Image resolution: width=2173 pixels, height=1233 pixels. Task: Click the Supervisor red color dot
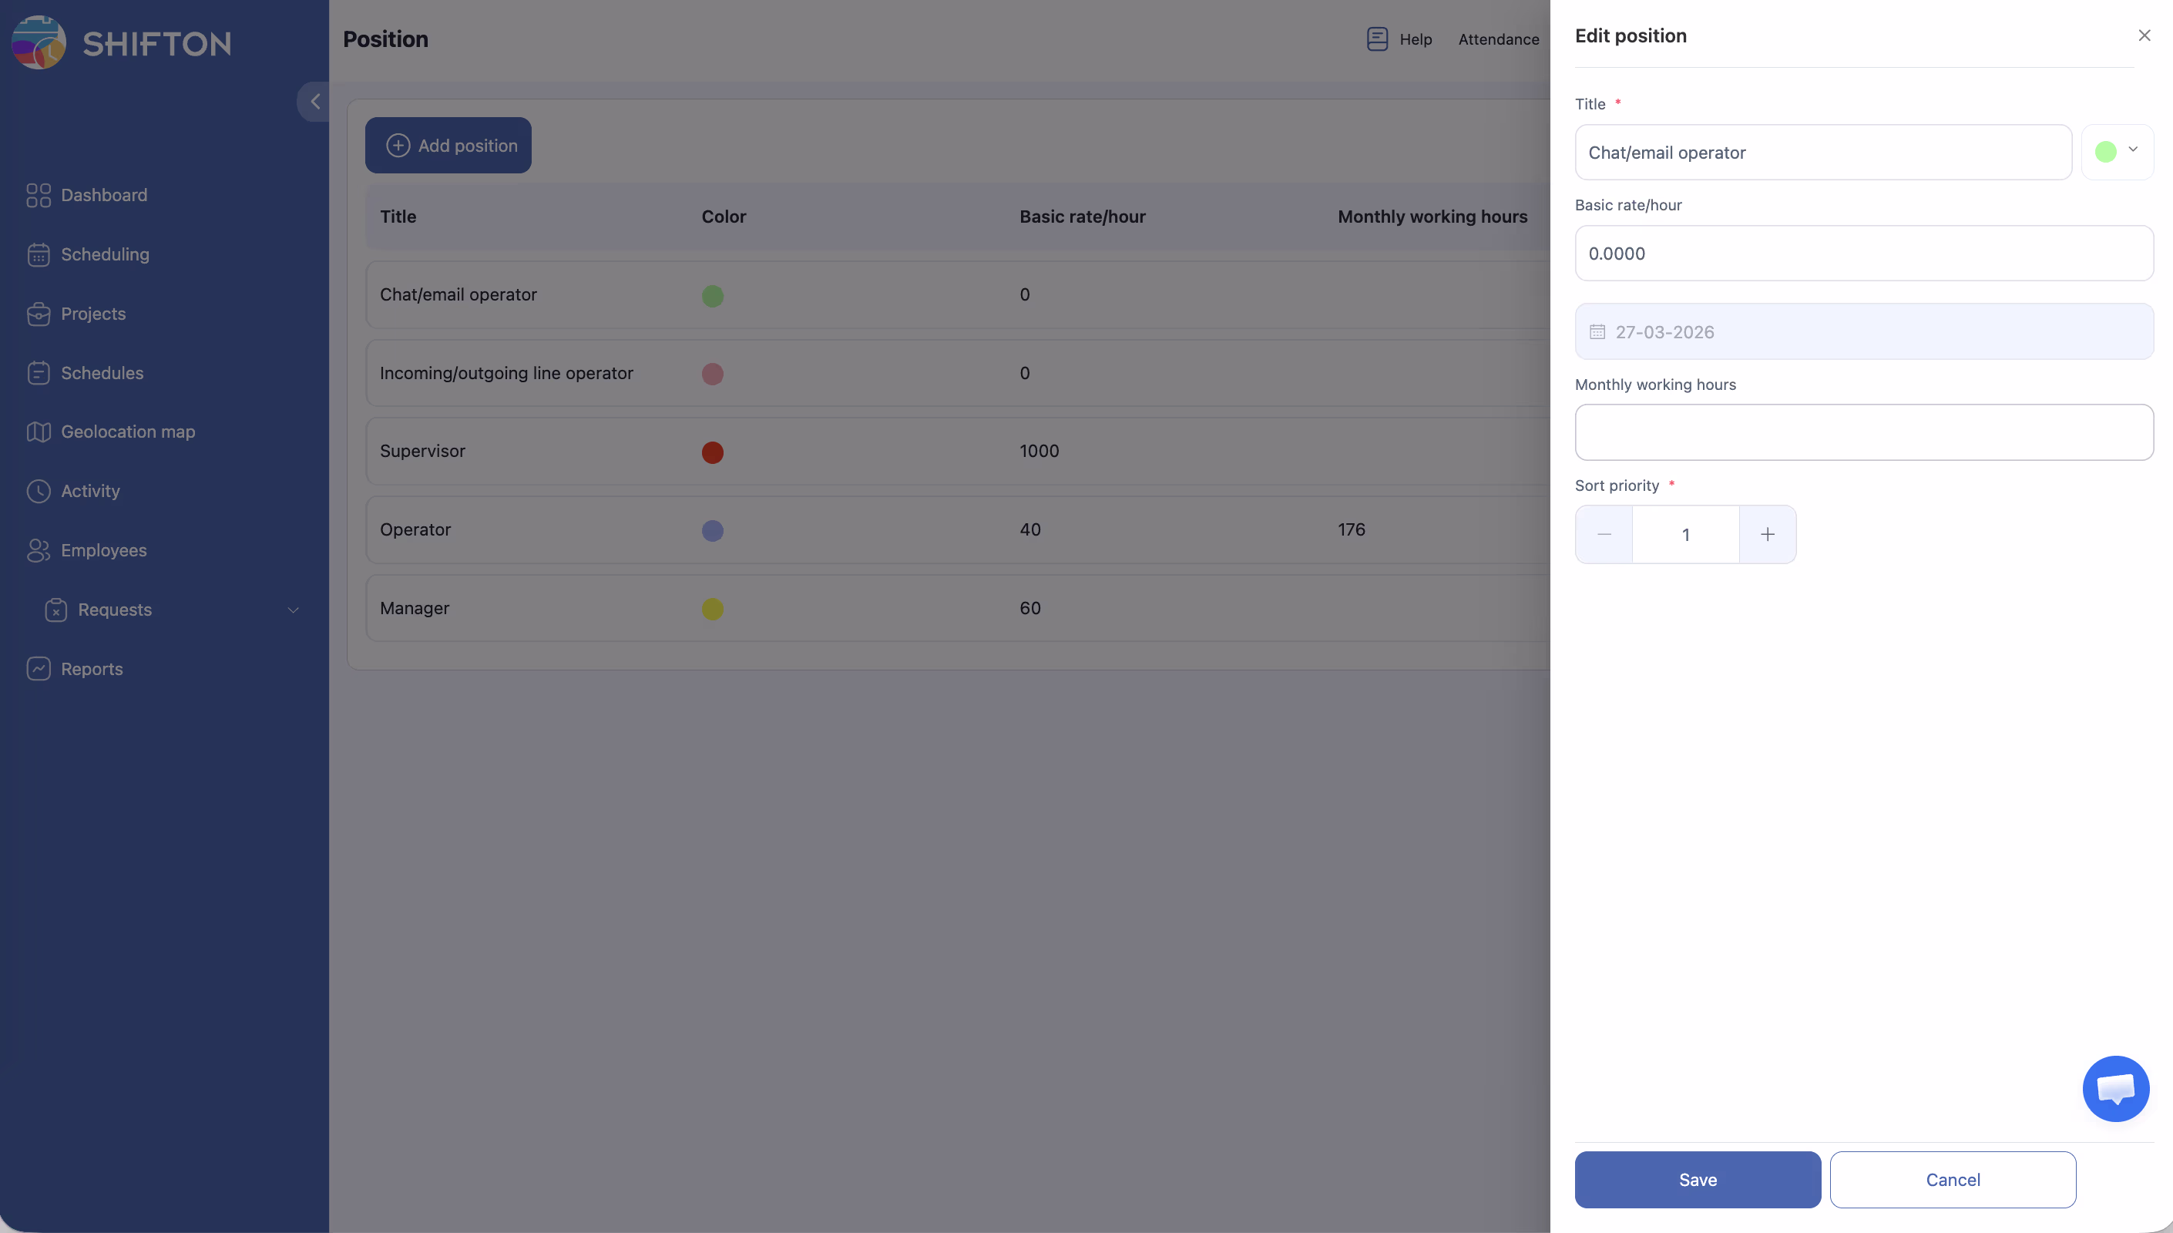point(712,452)
